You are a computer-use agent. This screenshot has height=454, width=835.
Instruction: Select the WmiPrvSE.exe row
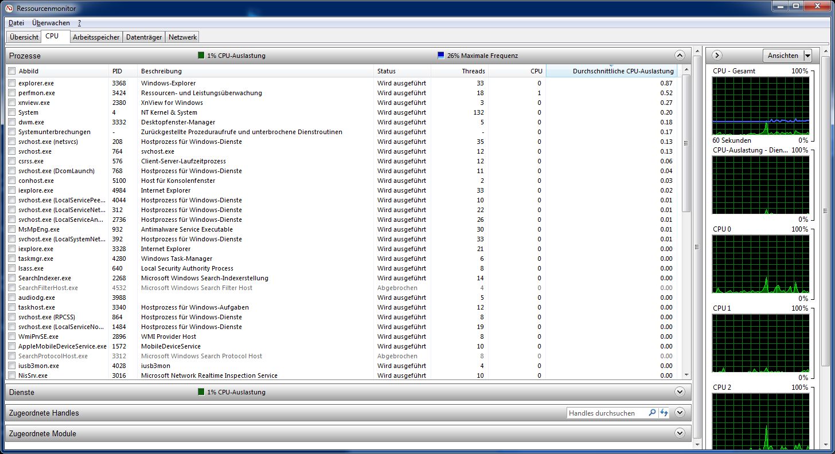click(341, 336)
